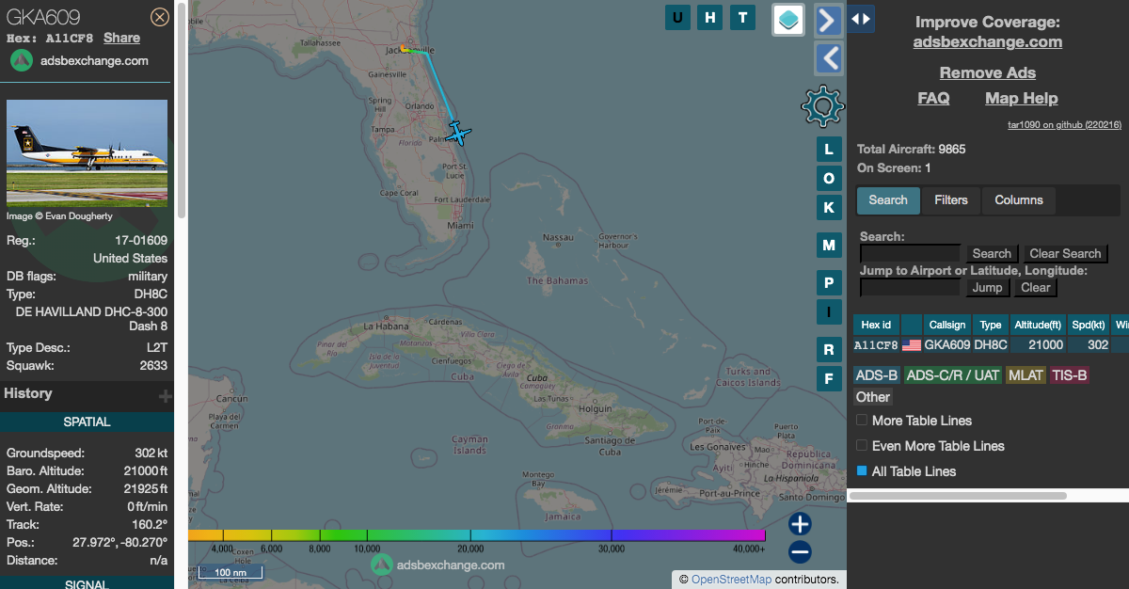
Task: Select the A11CF8 row in aircraft table
Action: coord(991,345)
